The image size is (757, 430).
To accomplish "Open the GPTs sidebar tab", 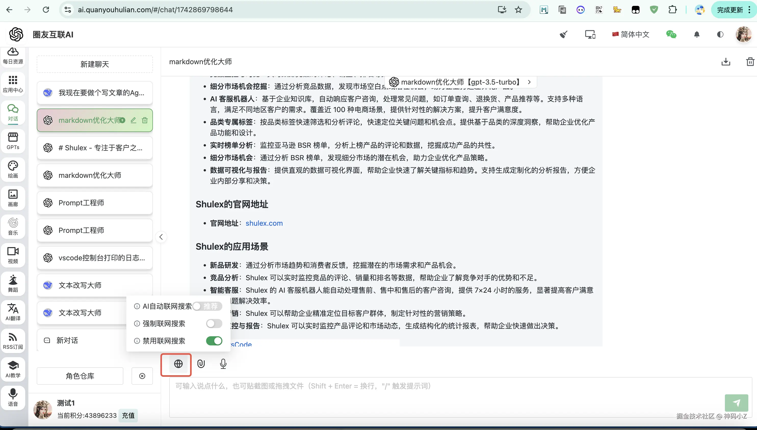I will 13,141.
